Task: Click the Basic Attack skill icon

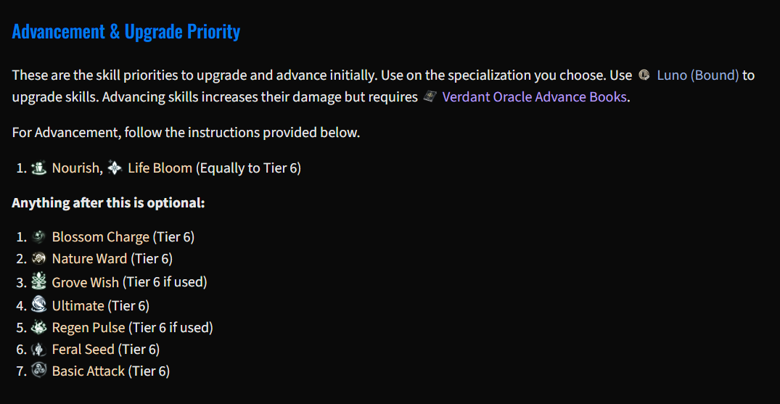Action: [x=38, y=371]
